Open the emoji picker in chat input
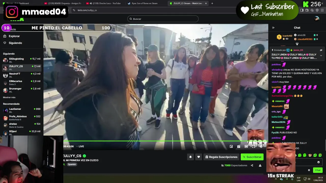Image resolution: width=326 pixels, height=183 pixels. coord(318,162)
